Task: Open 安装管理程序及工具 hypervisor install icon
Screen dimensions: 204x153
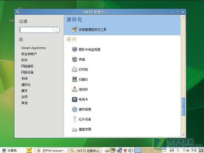Action: click(74, 29)
